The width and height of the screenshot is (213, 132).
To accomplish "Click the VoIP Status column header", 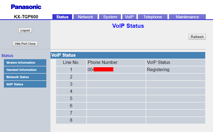I will [x=158, y=63].
